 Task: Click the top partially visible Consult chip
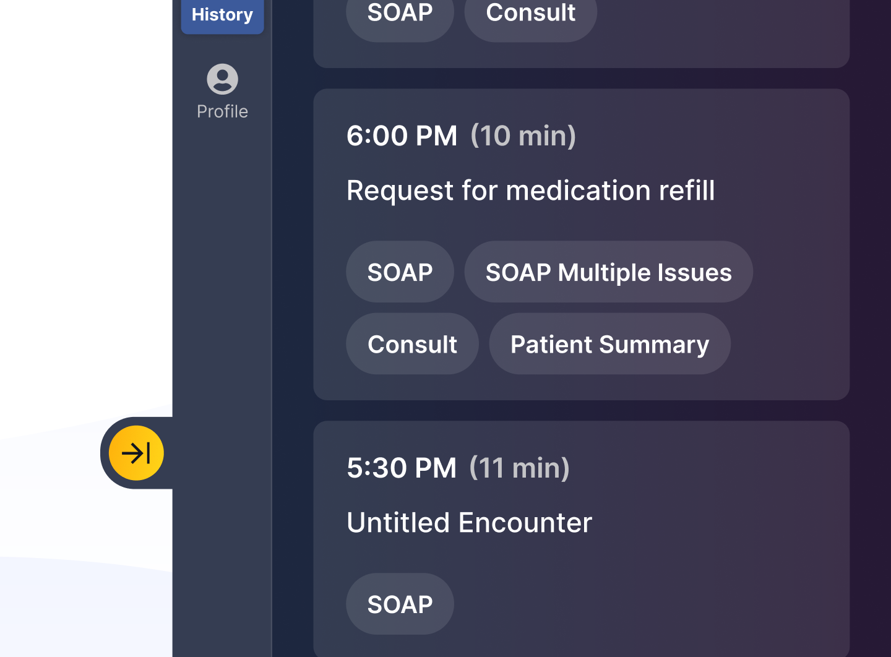click(530, 15)
